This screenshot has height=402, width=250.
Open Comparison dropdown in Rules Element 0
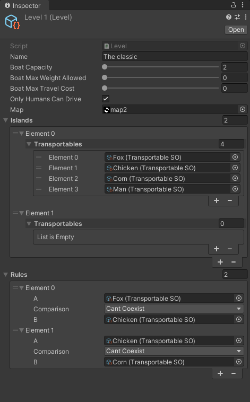pos(174,309)
